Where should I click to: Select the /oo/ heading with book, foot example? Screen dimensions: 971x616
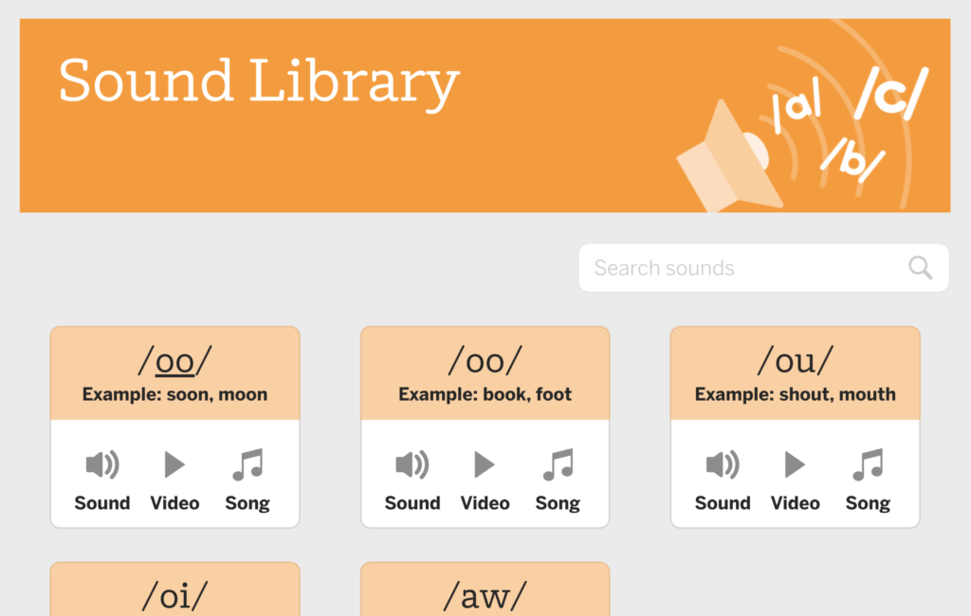pos(485,361)
